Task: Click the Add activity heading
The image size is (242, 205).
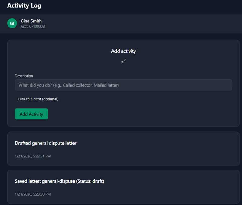Action: (x=123, y=51)
